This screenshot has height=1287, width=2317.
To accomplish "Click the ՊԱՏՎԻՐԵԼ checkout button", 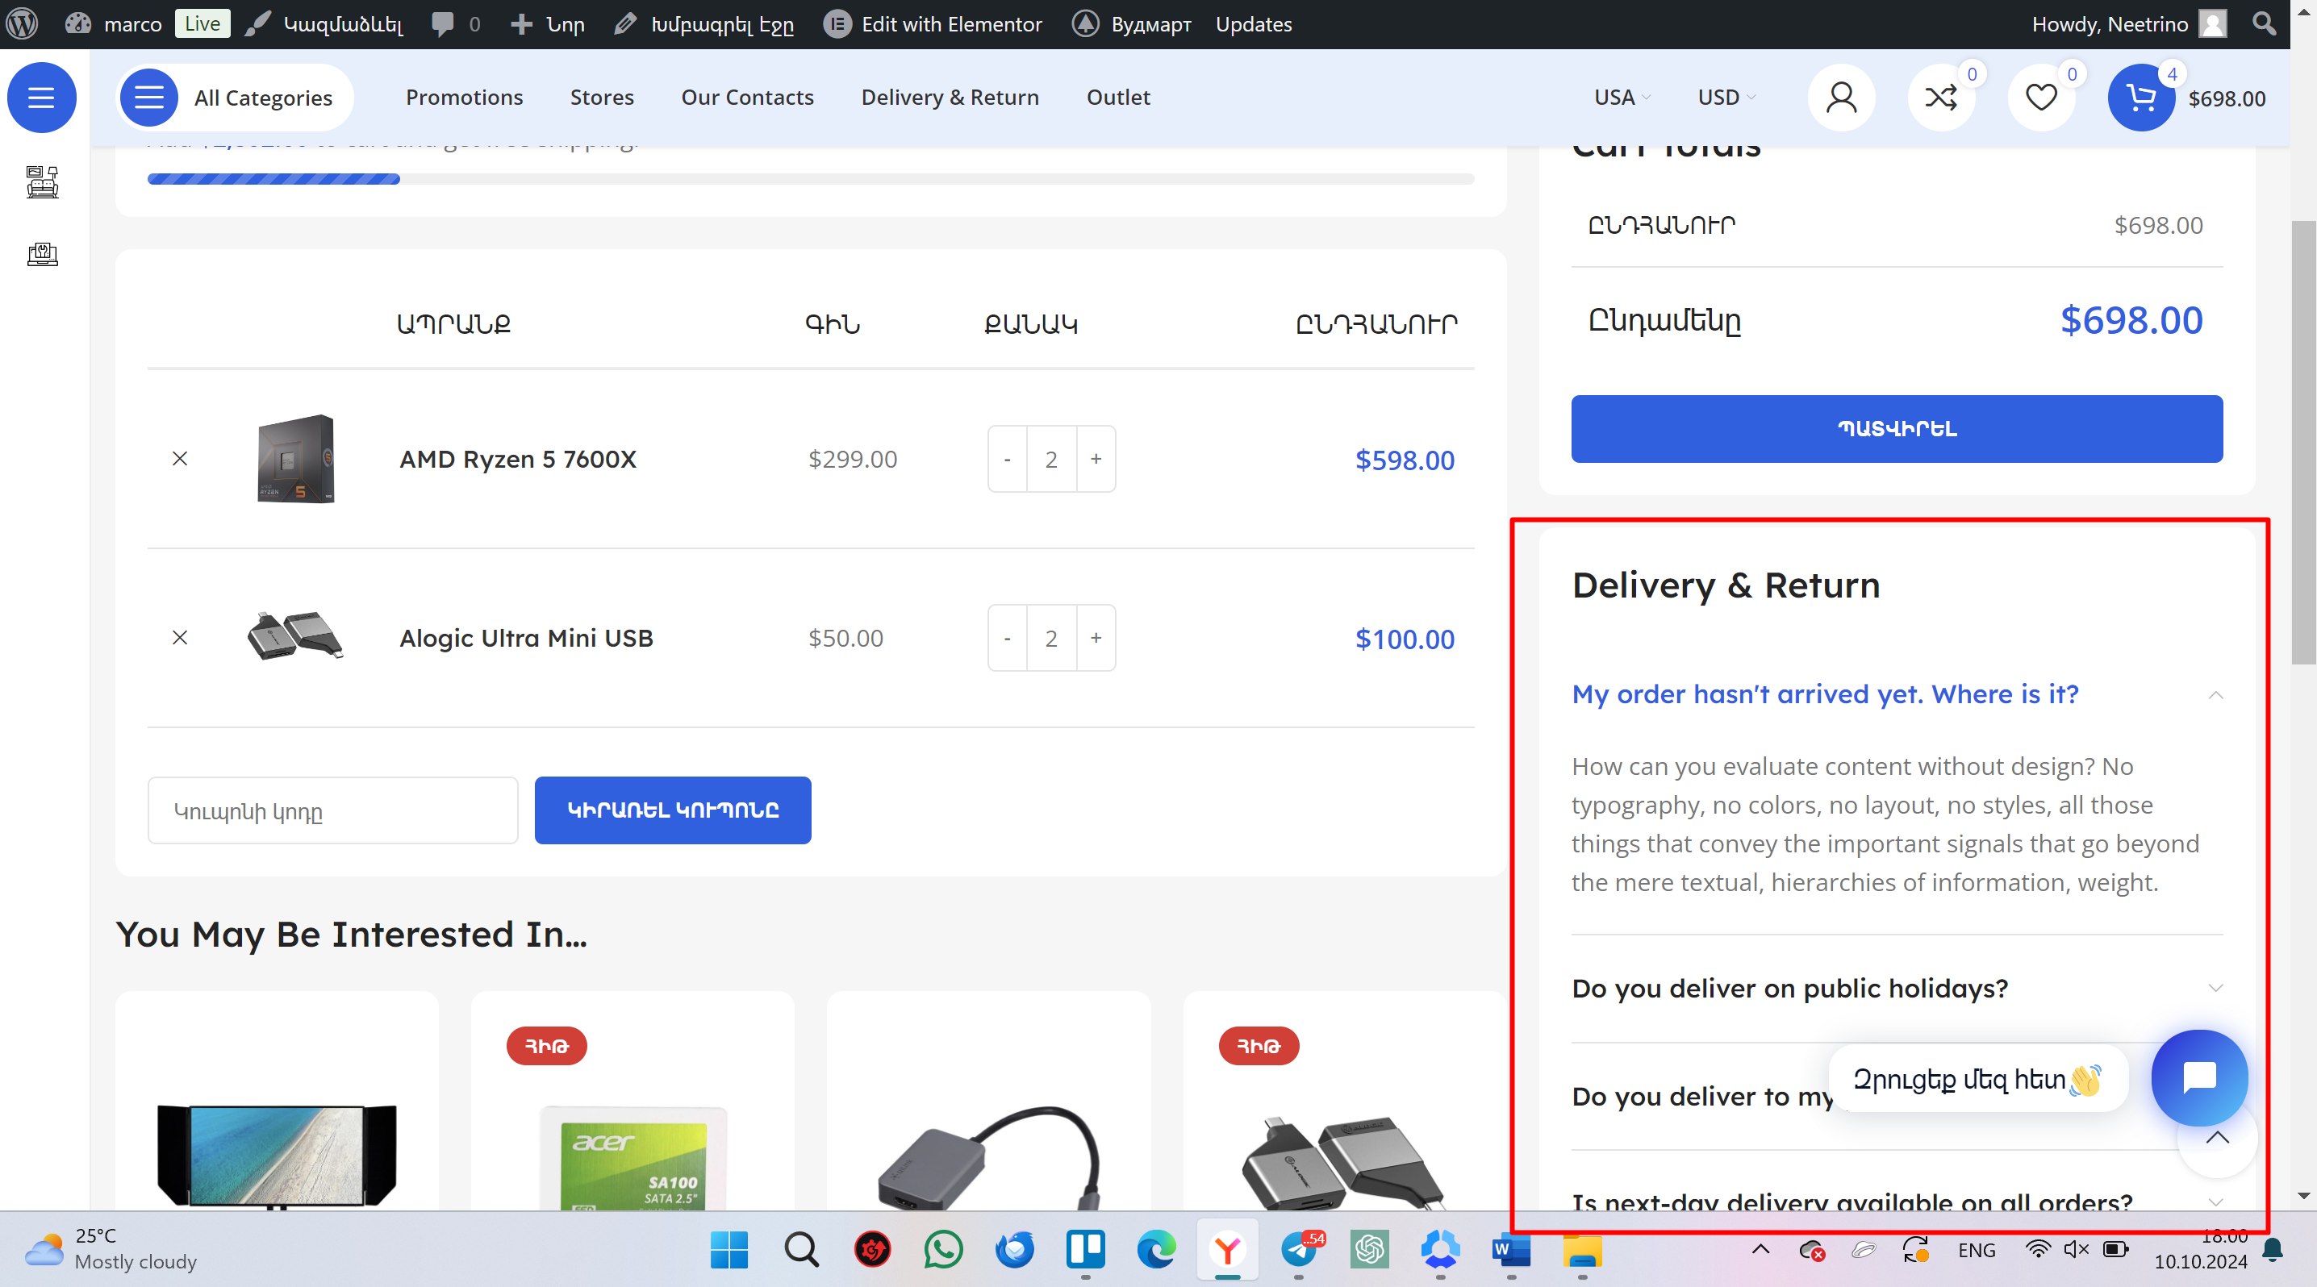I will (x=1897, y=429).
